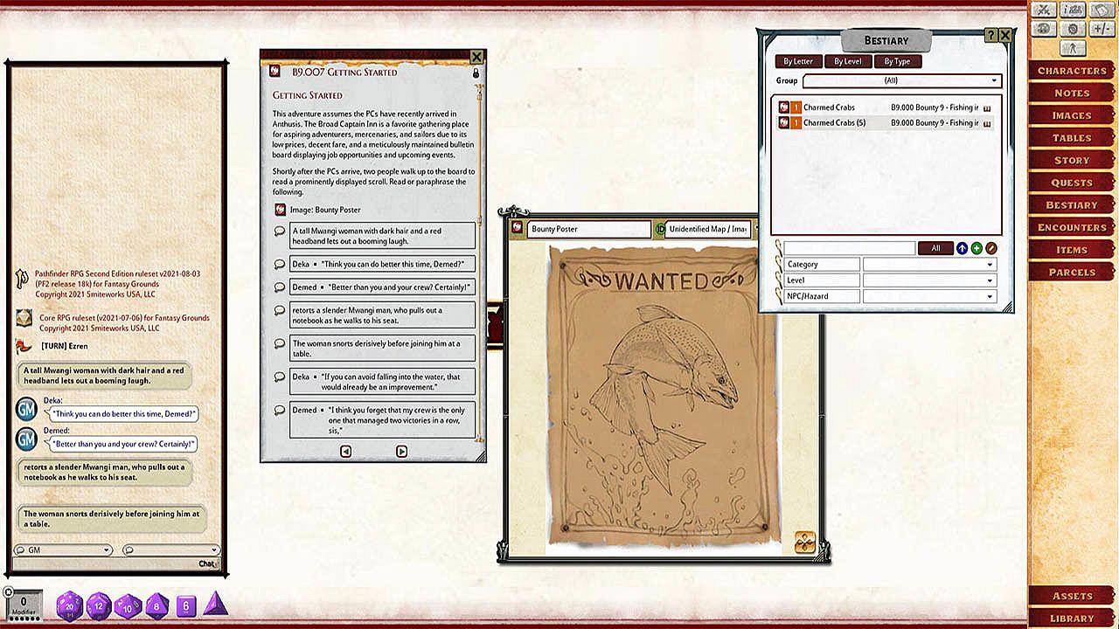Click the running-figure icon in the top-right toolbar
The height and width of the screenshot is (629, 1119).
(x=1073, y=48)
